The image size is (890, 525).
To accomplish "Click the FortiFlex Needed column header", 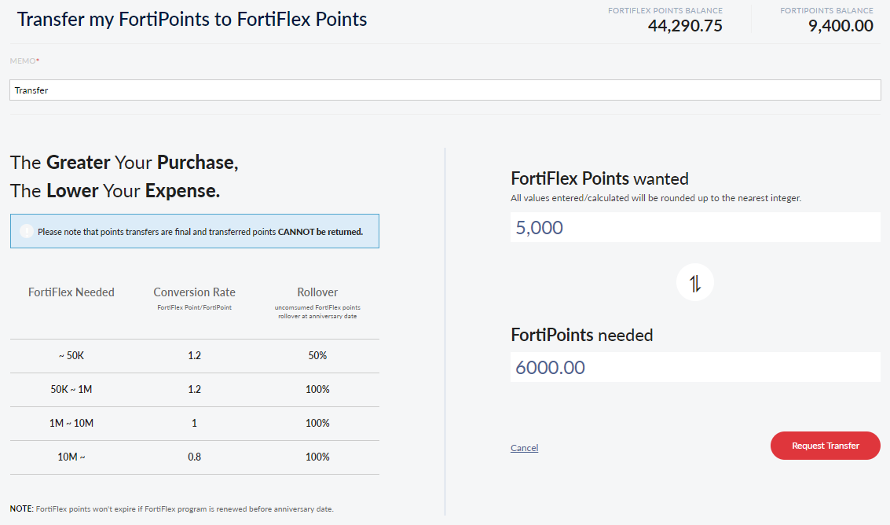I will pos(71,292).
